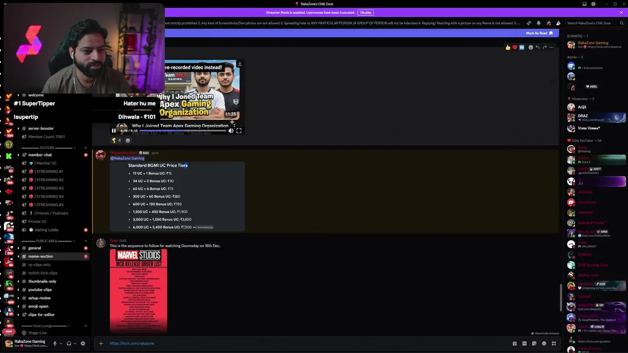Screen dimensions: 628x353
Task: Open more message options menu
Action: point(551,48)
